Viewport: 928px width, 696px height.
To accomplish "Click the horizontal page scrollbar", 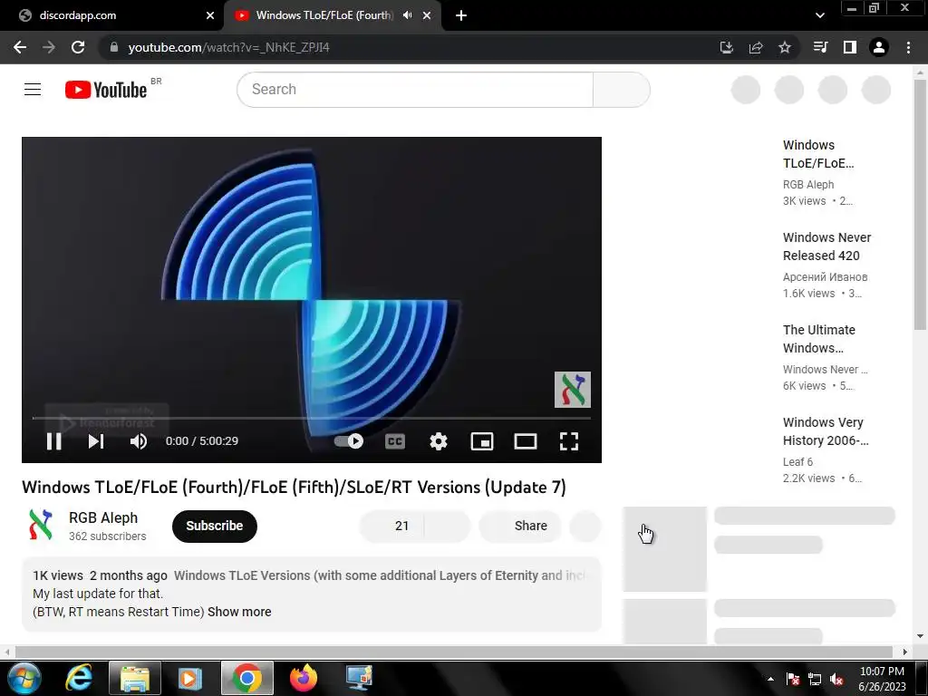I will coord(455,652).
